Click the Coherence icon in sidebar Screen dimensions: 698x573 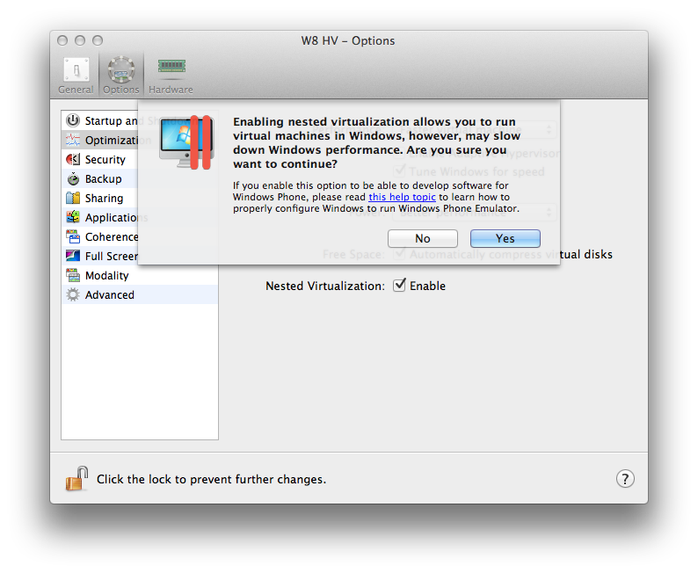tap(73, 236)
